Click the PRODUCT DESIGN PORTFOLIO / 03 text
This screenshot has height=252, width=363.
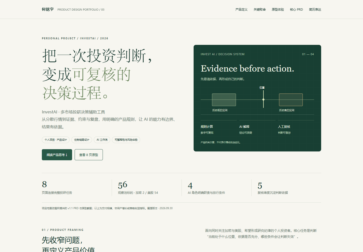tap(81, 10)
